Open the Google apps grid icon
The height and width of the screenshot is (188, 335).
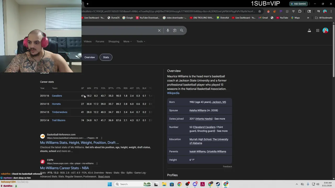318,31
